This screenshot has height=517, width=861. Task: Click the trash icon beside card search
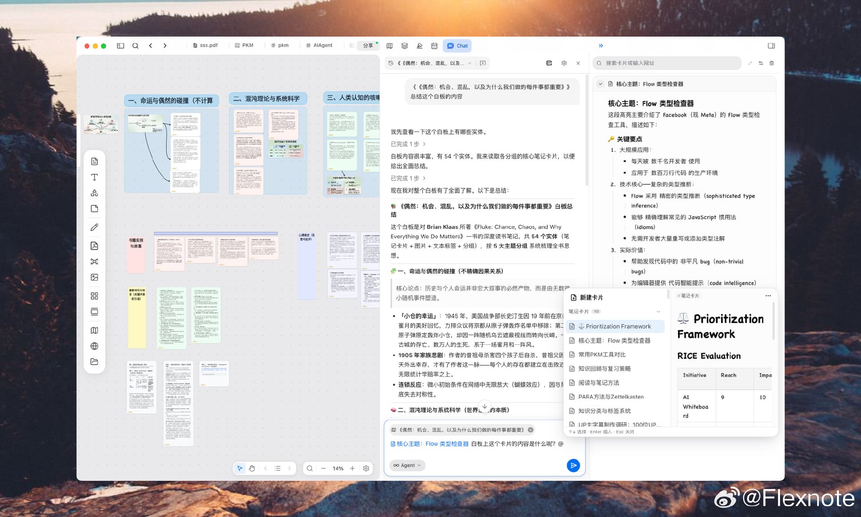(772, 63)
